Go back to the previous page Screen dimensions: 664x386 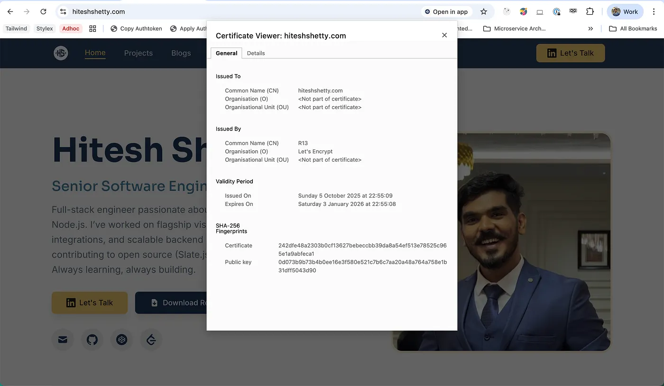[x=10, y=12]
